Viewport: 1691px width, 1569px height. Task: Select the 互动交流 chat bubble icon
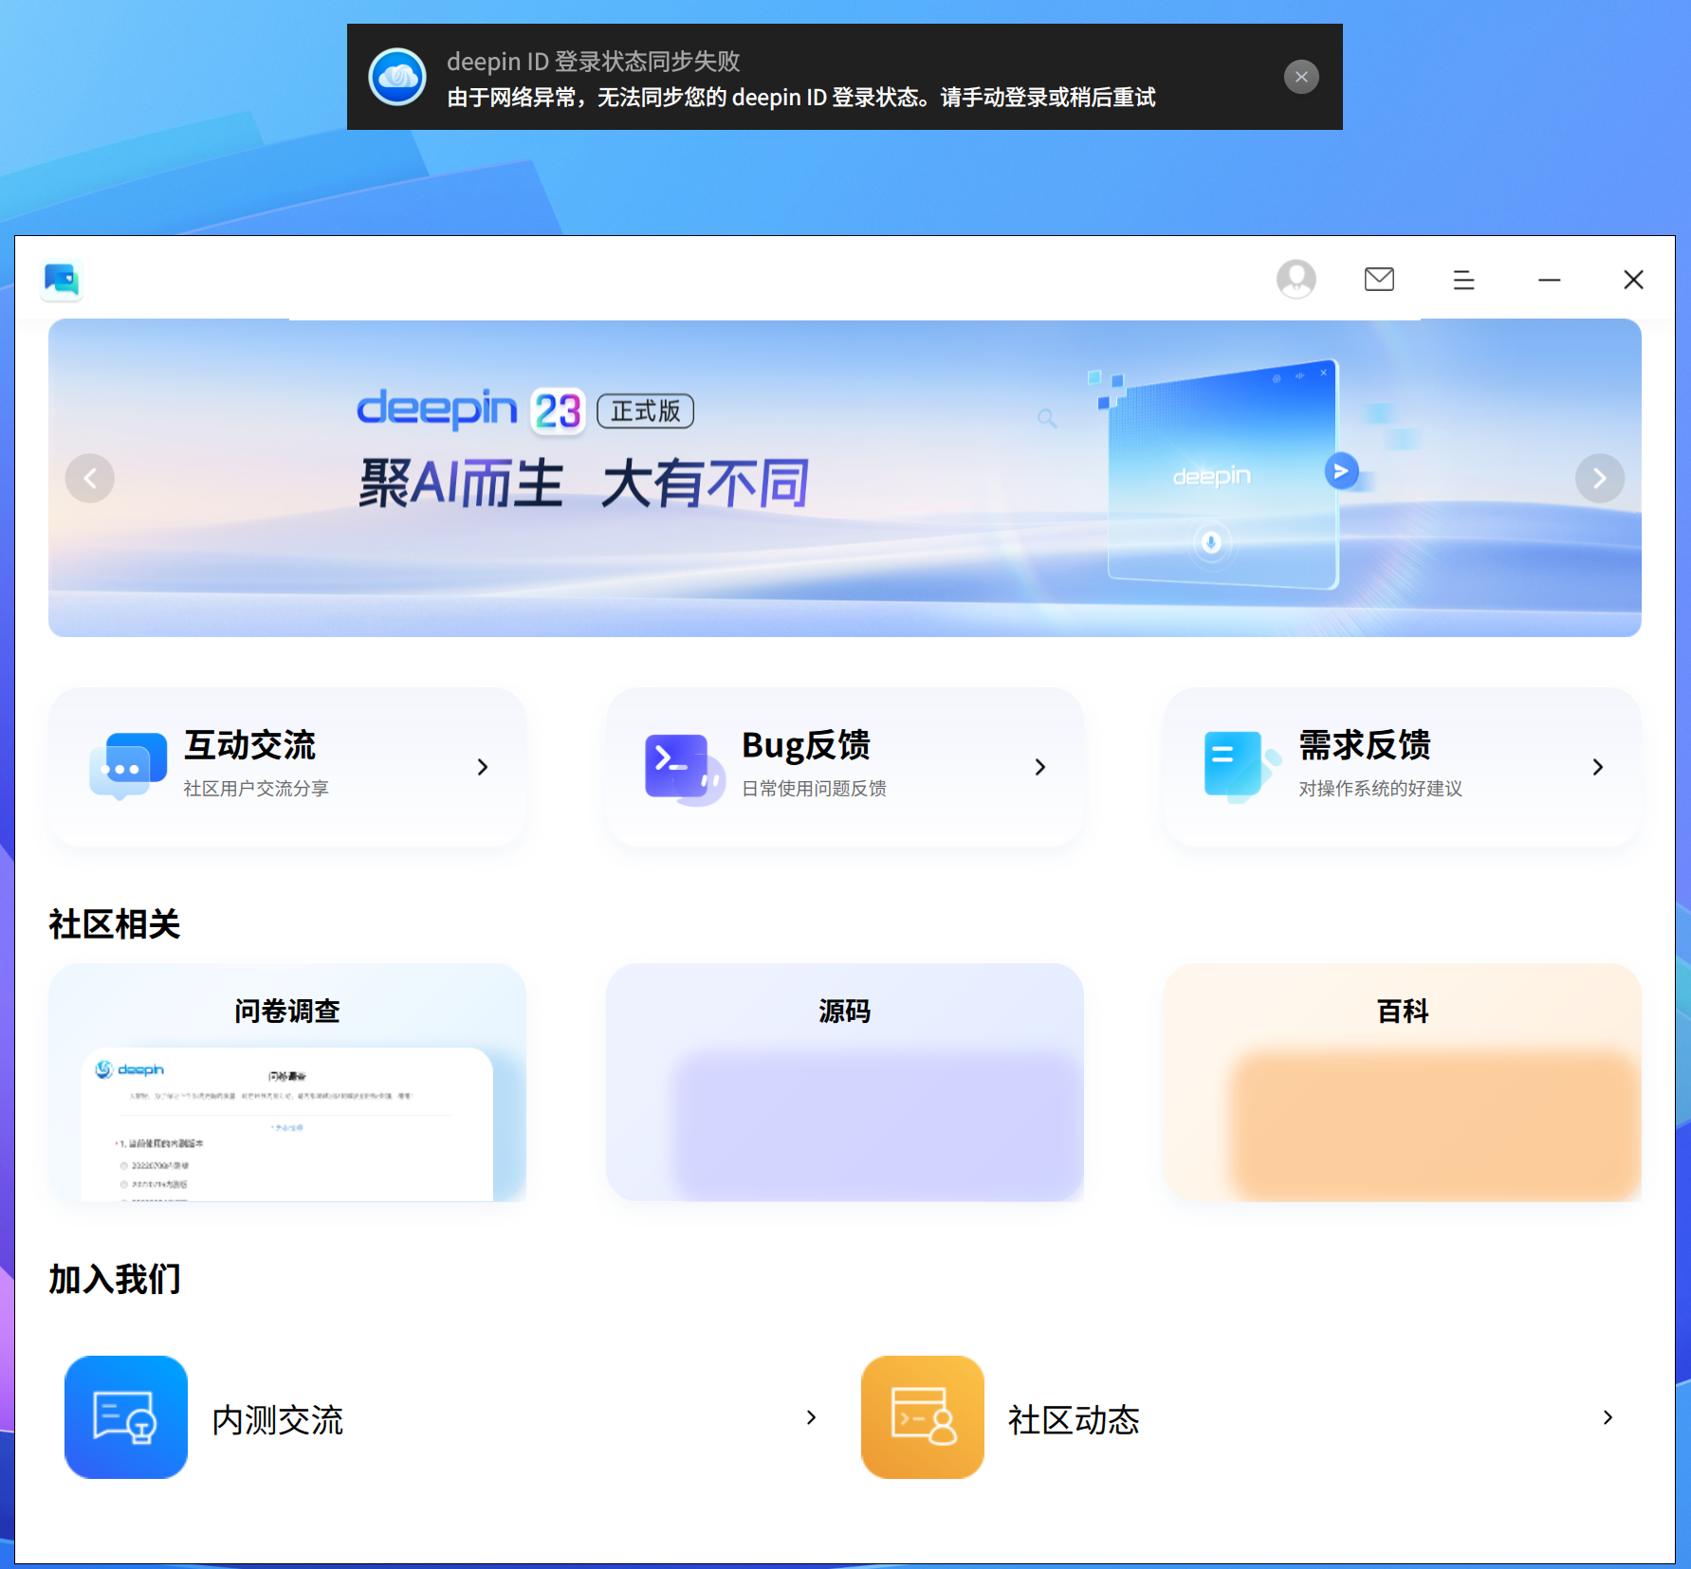(x=130, y=766)
